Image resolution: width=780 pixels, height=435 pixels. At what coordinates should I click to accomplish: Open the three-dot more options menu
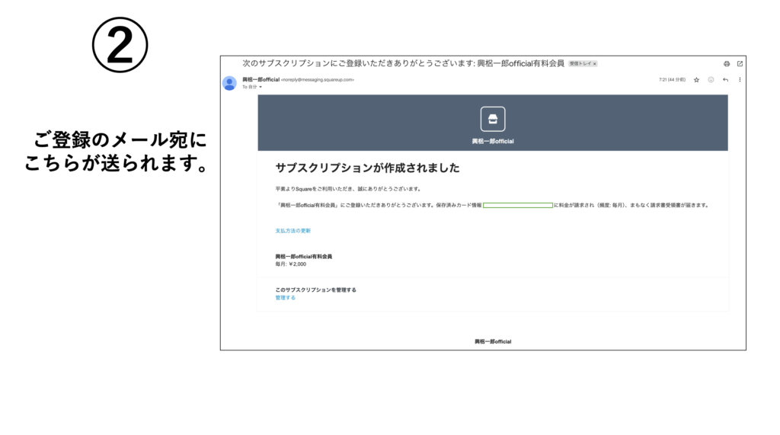click(x=740, y=80)
